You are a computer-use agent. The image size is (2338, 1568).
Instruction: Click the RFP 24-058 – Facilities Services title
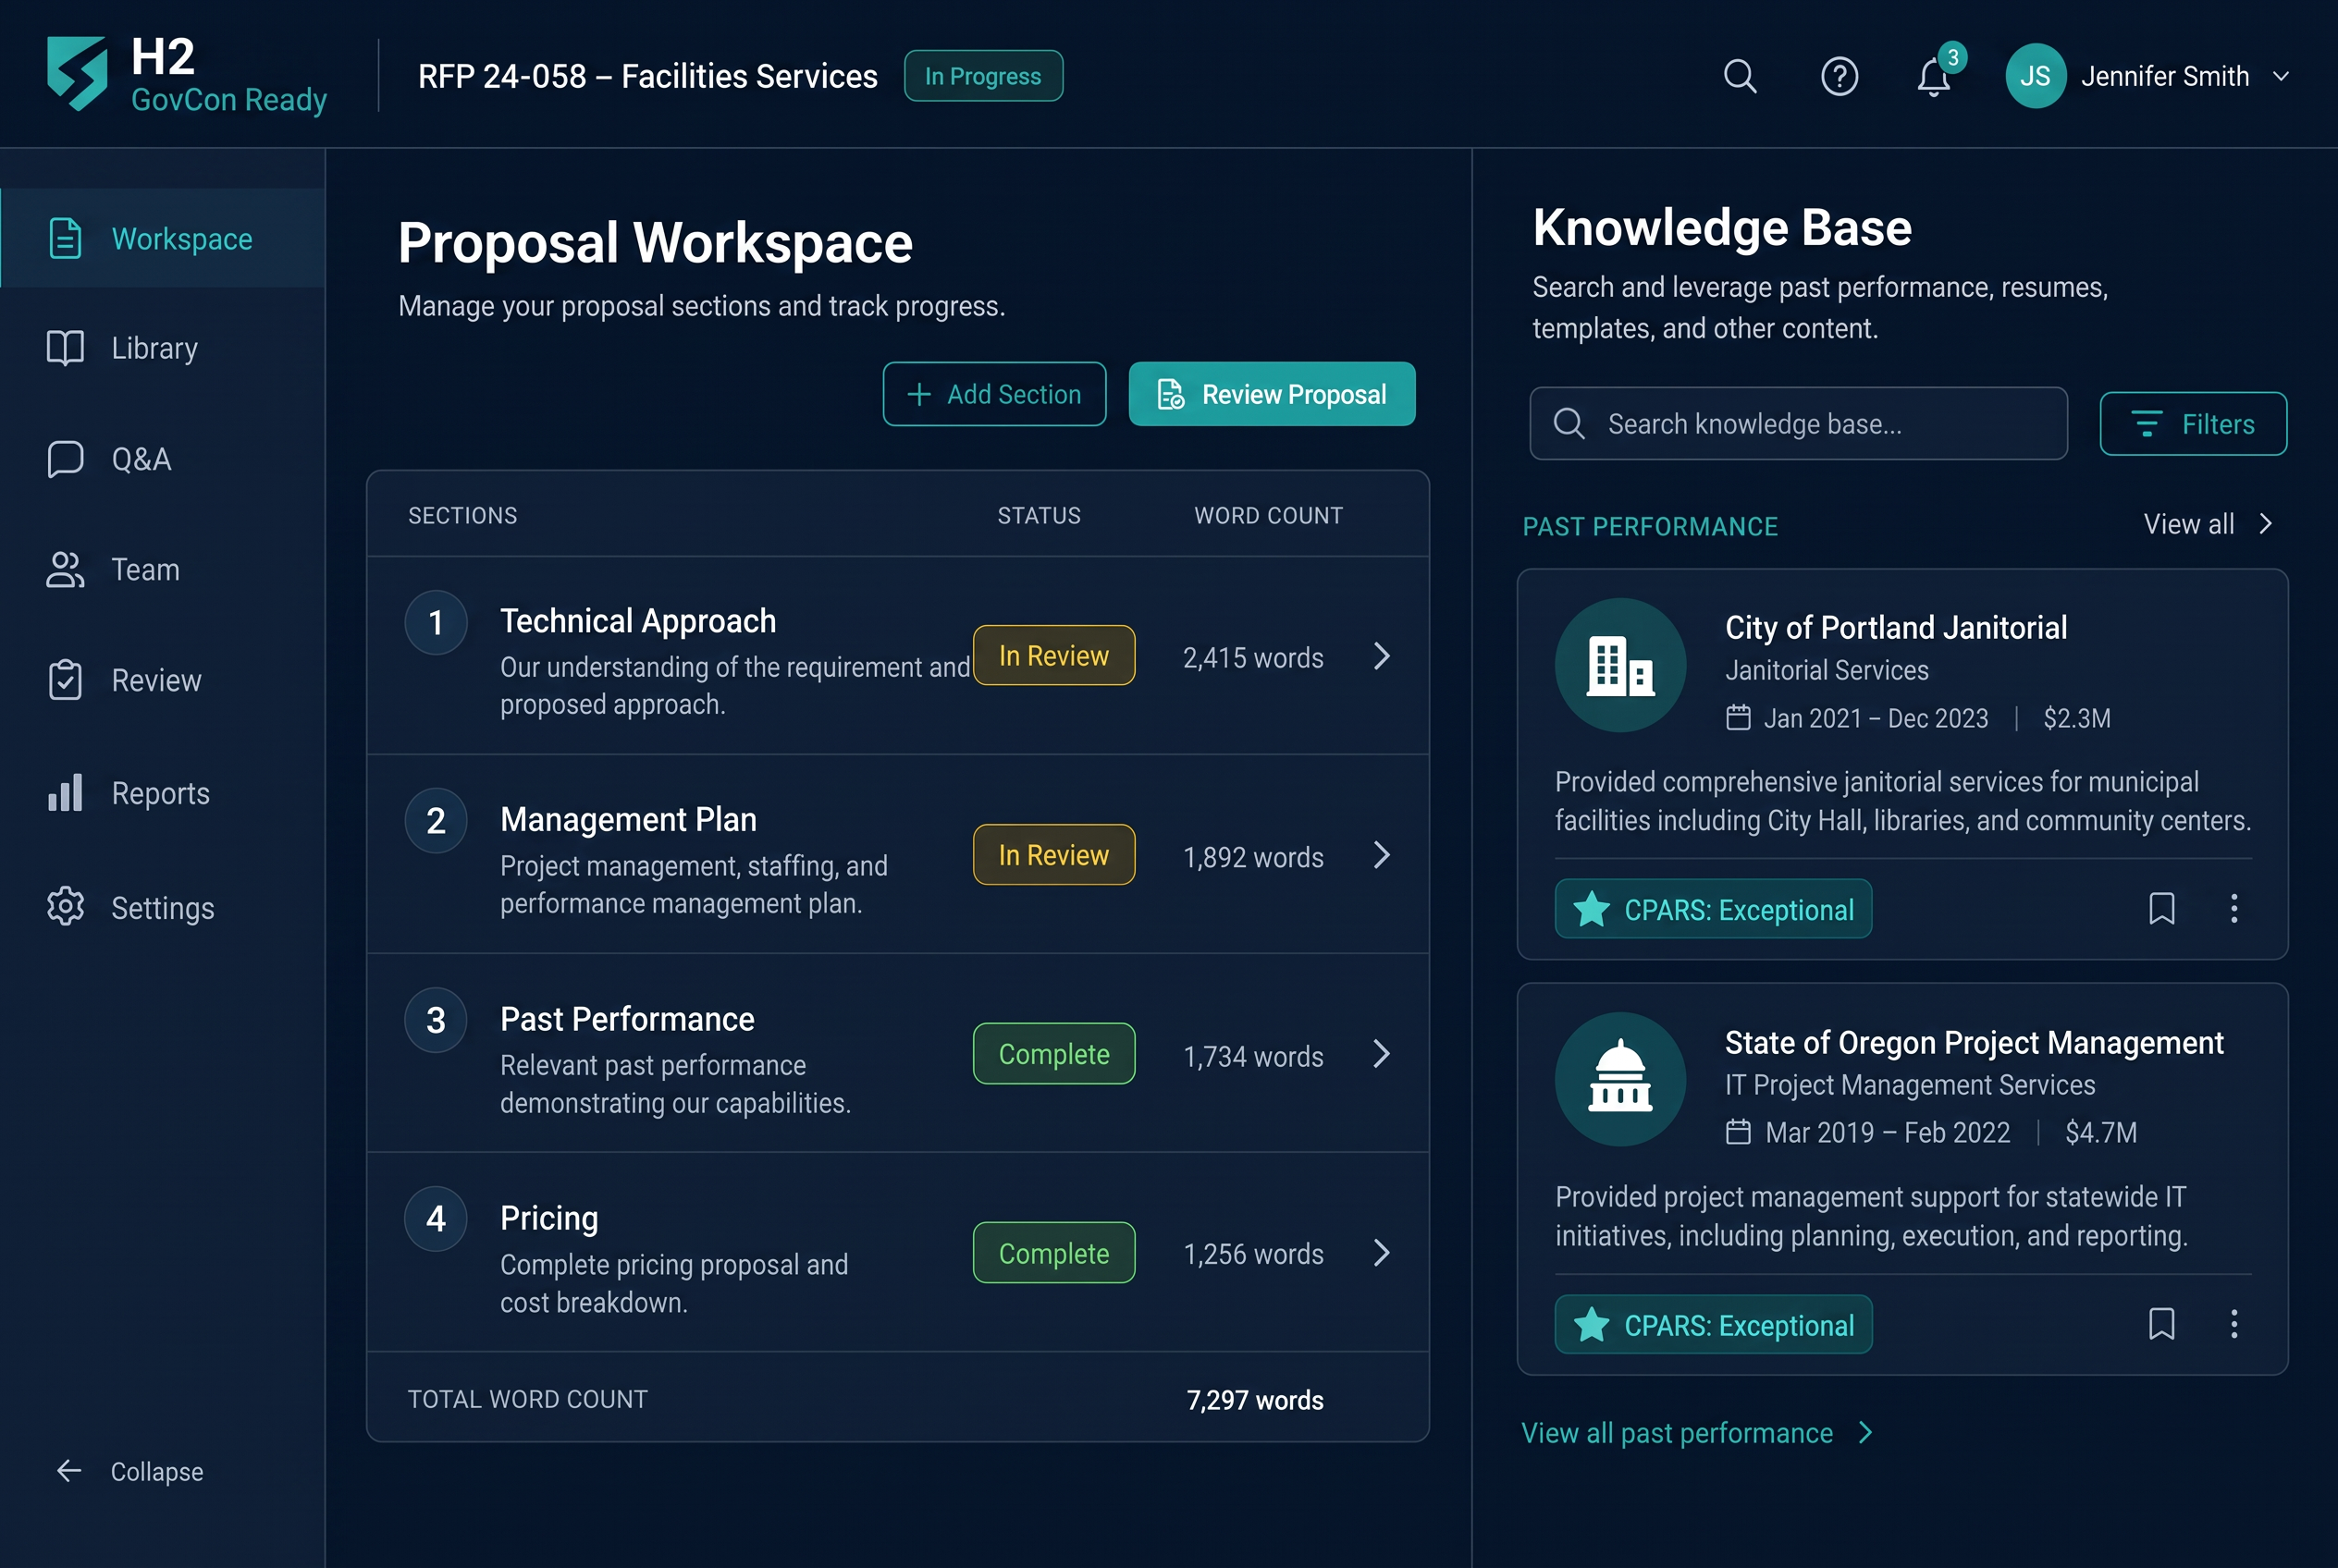647,76
